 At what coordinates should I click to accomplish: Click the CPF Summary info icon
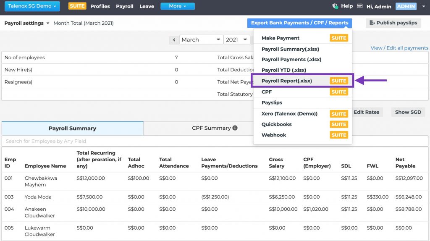point(235,128)
